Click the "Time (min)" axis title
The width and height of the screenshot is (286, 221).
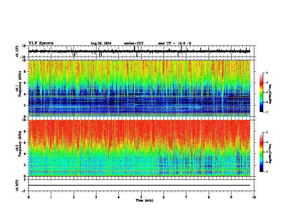click(144, 200)
